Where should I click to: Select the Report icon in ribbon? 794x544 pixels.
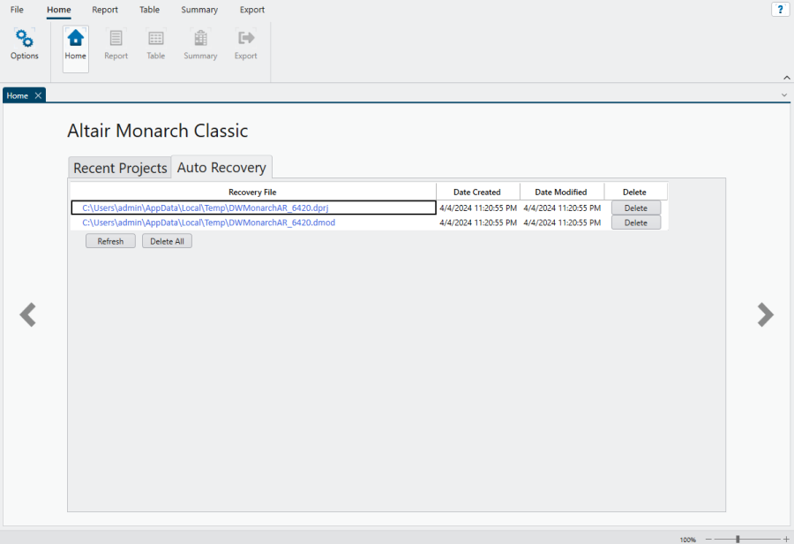click(x=116, y=39)
